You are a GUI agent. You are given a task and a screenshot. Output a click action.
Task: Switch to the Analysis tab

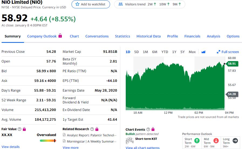click(213, 36)
